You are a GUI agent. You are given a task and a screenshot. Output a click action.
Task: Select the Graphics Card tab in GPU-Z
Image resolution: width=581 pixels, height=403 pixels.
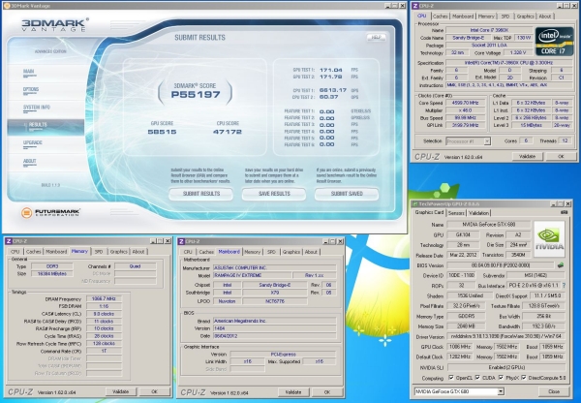pos(429,212)
